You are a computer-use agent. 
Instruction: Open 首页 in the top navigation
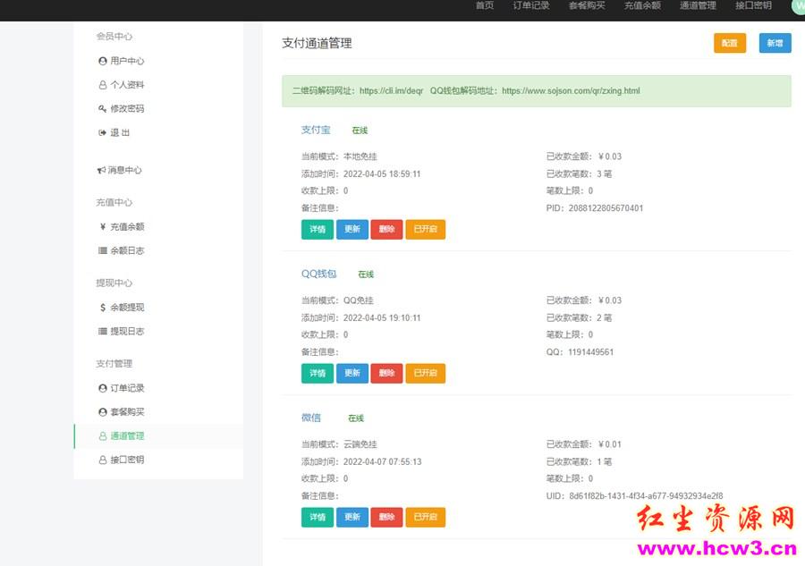click(485, 5)
